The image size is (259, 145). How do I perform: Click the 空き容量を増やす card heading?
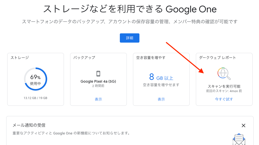151,57
